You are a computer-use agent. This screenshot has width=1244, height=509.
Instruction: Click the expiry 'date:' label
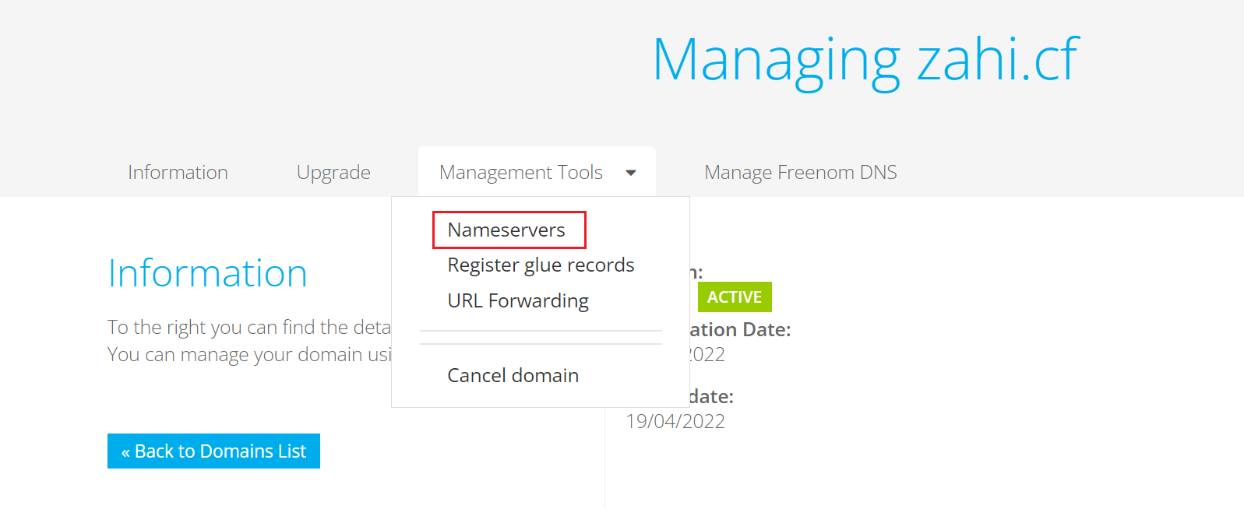[x=711, y=397]
